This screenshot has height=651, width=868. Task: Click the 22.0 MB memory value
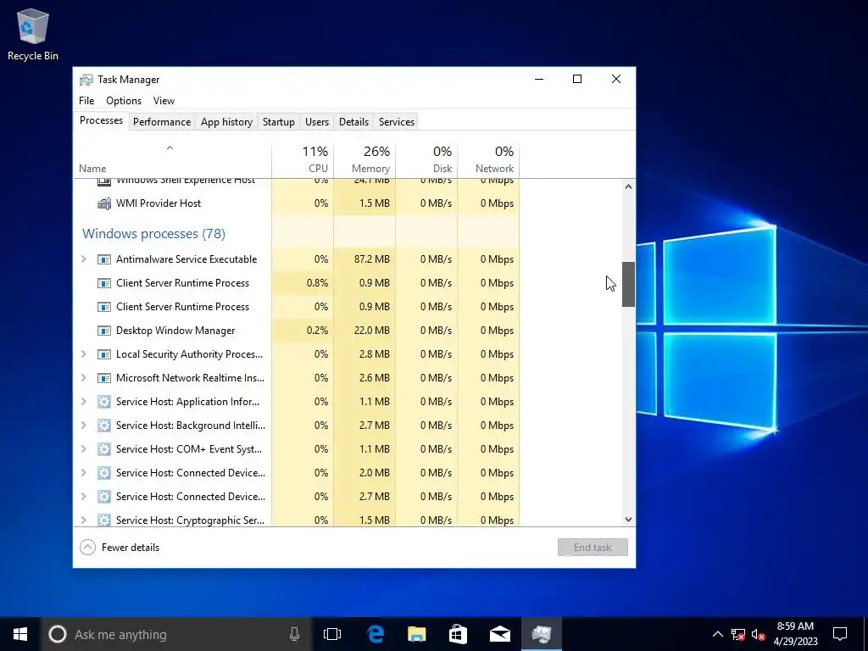point(372,331)
